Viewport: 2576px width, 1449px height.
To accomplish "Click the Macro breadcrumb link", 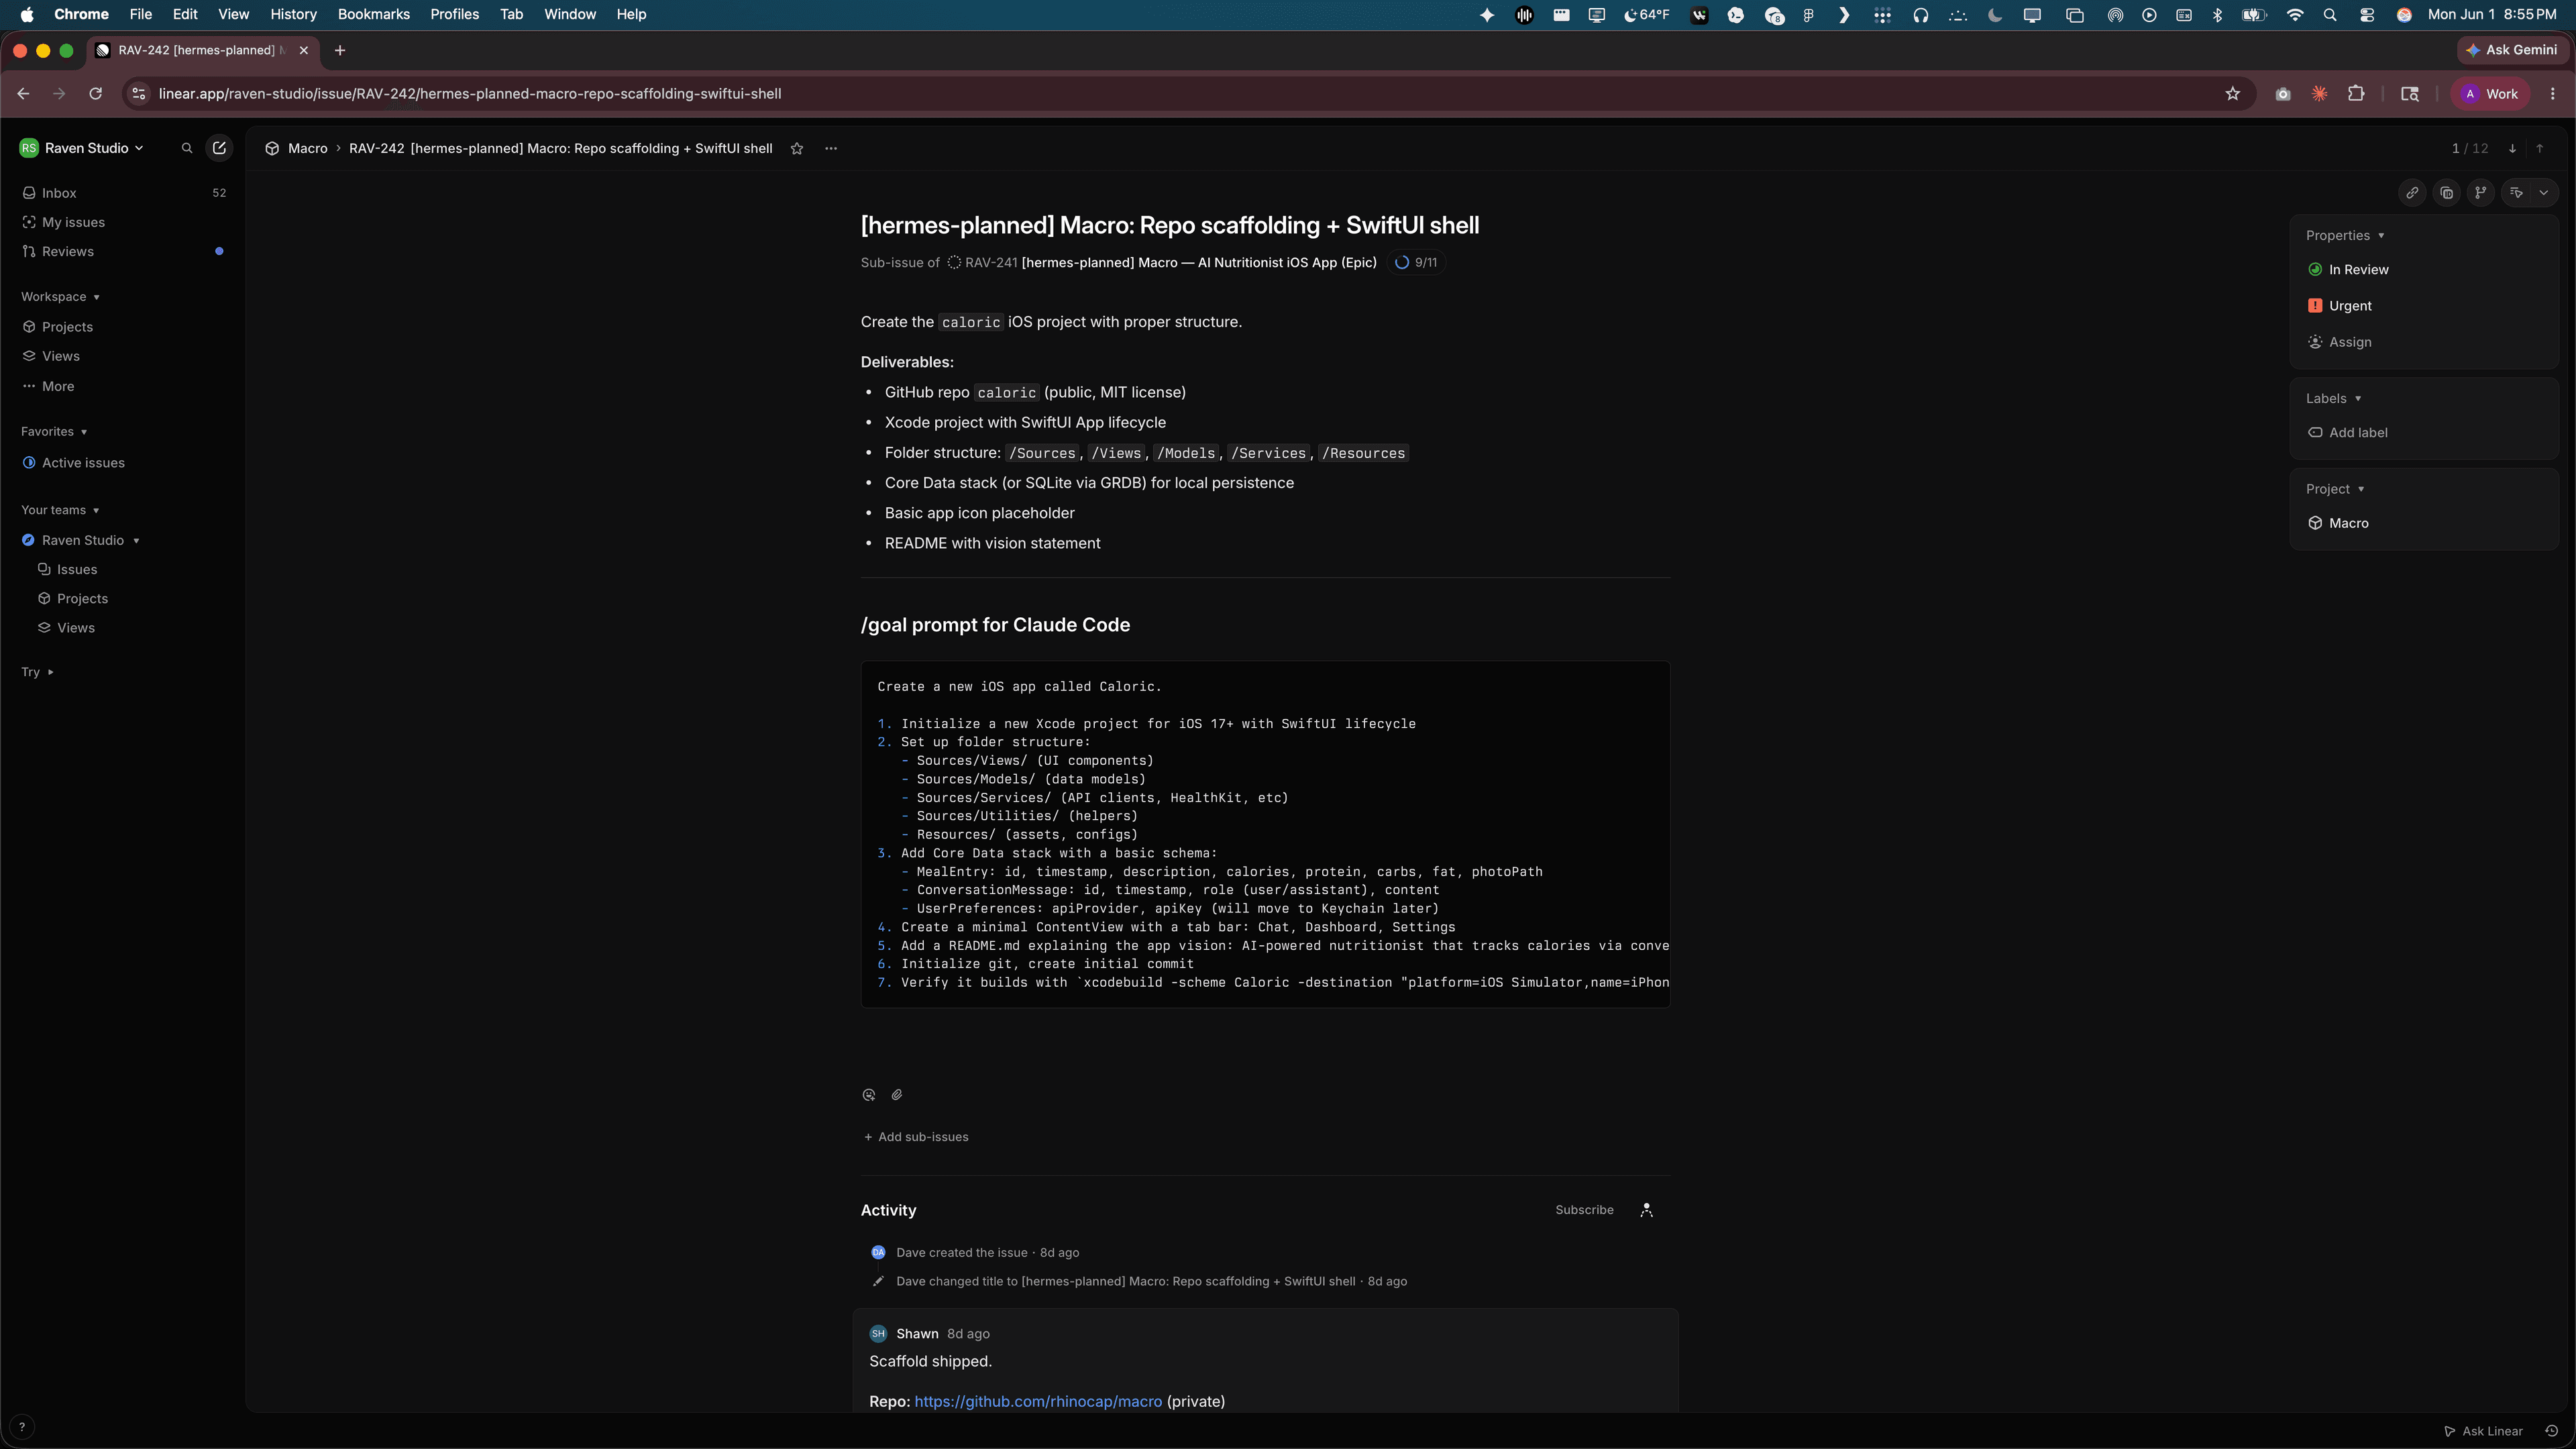I will pyautogui.click(x=297, y=148).
